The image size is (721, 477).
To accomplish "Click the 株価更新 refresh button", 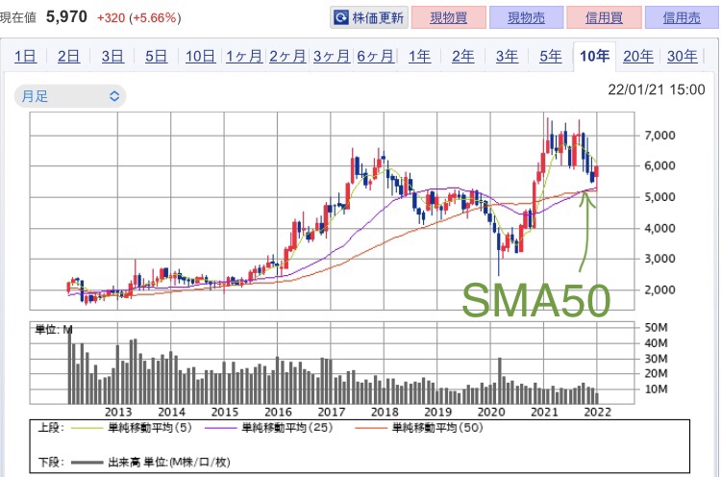I will pos(369,17).
